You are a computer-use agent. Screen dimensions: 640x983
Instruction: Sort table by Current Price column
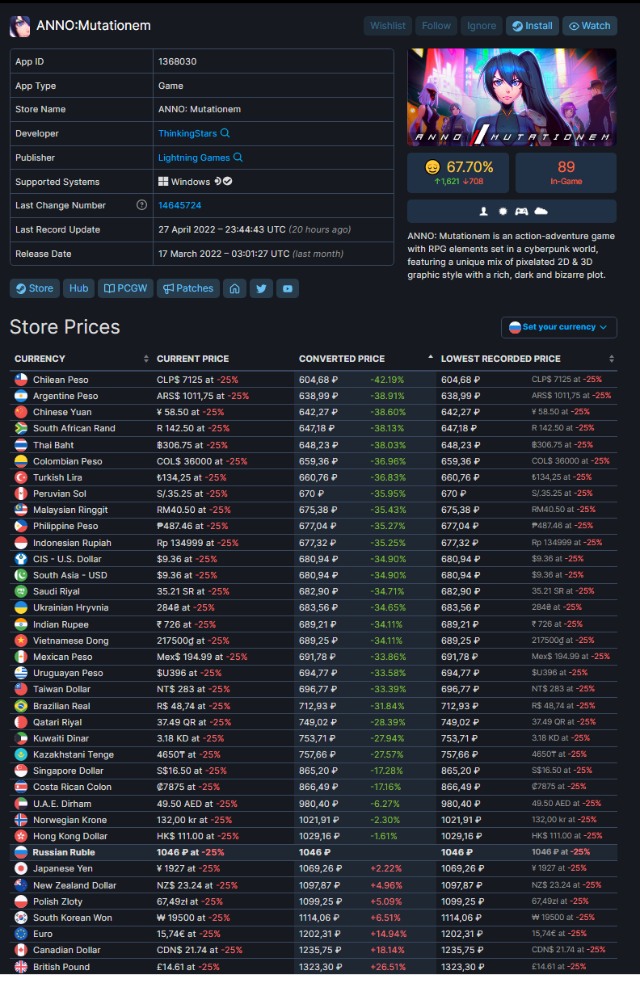pyautogui.click(x=223, y=359)
